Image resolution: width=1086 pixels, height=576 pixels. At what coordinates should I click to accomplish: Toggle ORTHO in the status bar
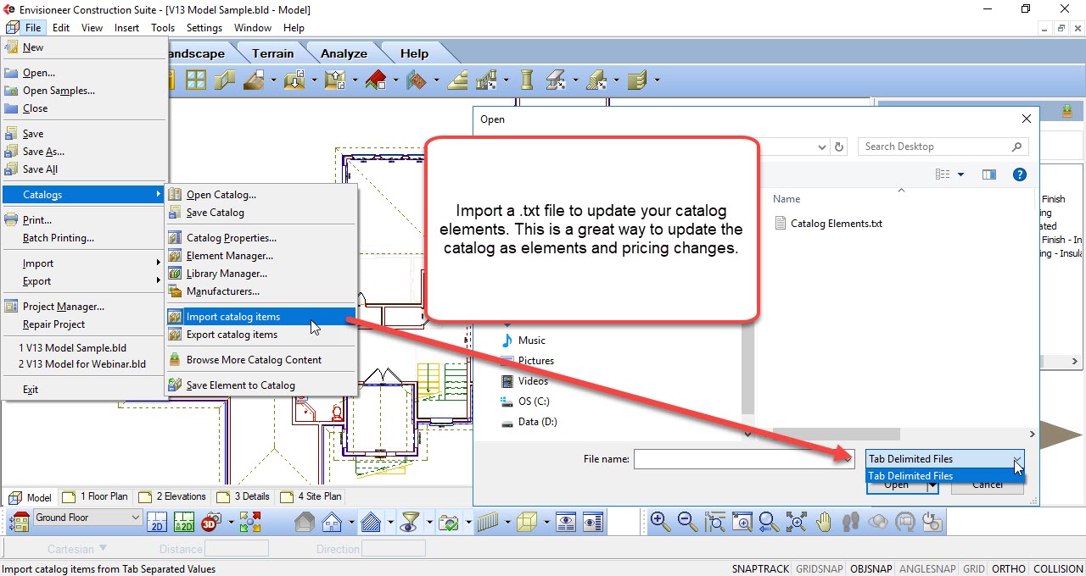click(1009, 569)
